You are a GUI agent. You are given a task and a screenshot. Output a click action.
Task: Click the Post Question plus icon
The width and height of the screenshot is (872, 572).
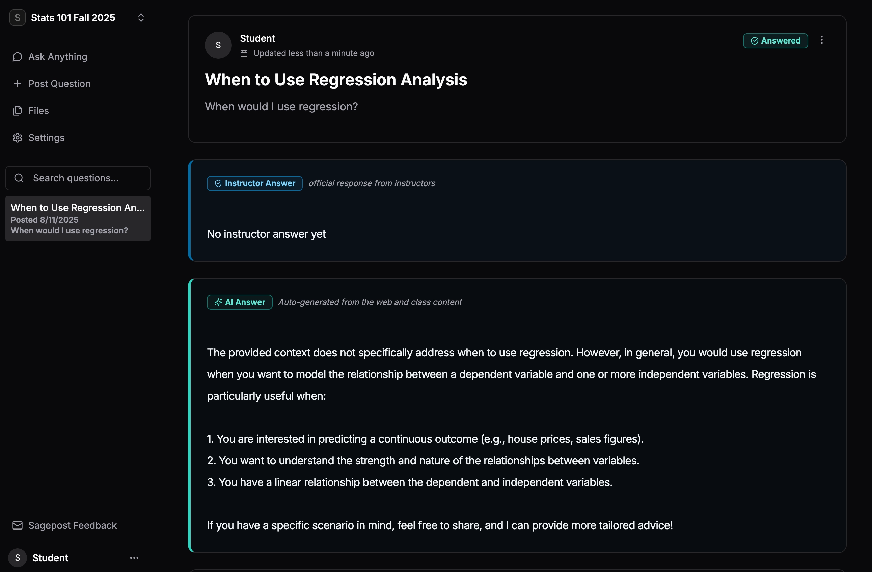coord(17,84)
